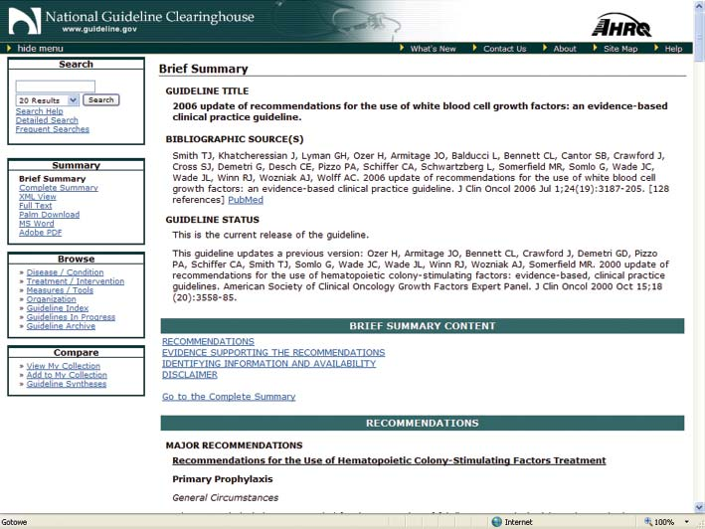
Task: Click the Search button
Action: coord(101,99)
